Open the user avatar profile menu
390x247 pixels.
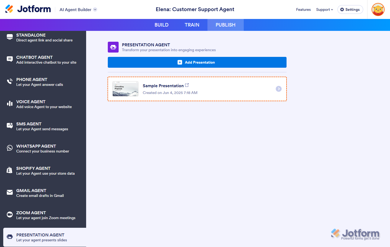tap(378, 9)
